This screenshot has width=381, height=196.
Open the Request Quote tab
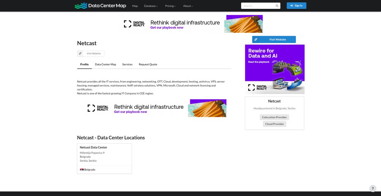pyautogui.click(x=148, y=64)
